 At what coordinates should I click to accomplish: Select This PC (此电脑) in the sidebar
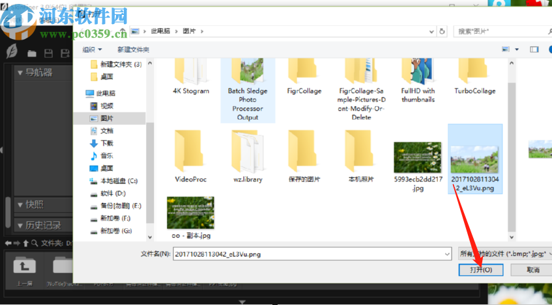[100, 93]
